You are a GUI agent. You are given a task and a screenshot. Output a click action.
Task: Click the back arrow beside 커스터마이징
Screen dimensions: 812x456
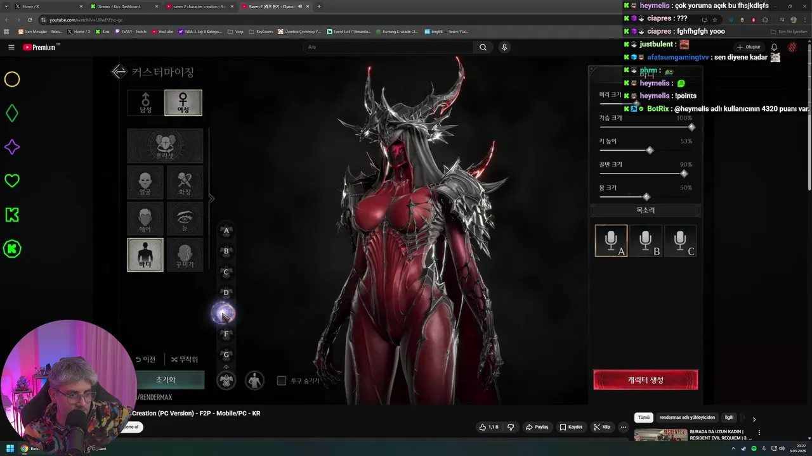(119, 72)
